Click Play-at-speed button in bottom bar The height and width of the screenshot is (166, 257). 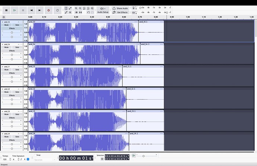(134, 155)
